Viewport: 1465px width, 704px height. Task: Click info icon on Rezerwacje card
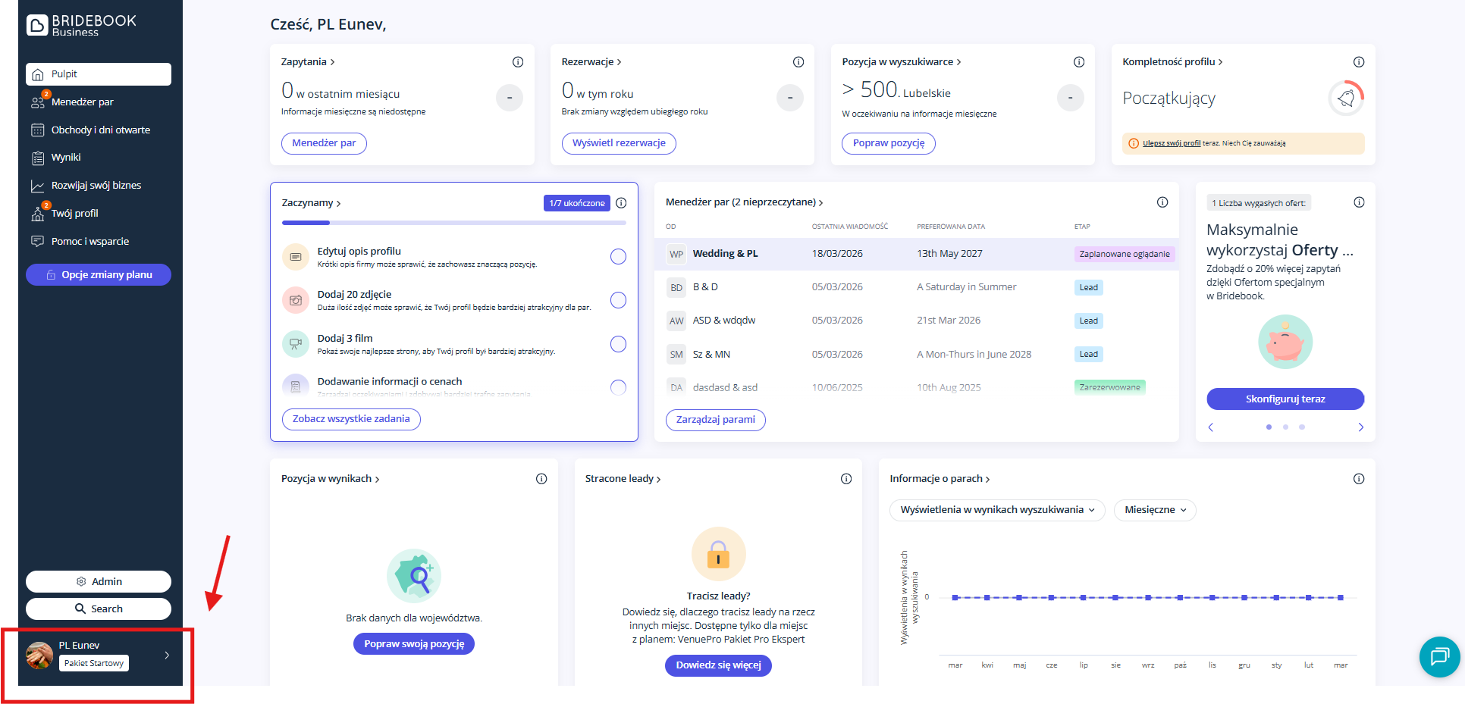click(x=798, y=62)
